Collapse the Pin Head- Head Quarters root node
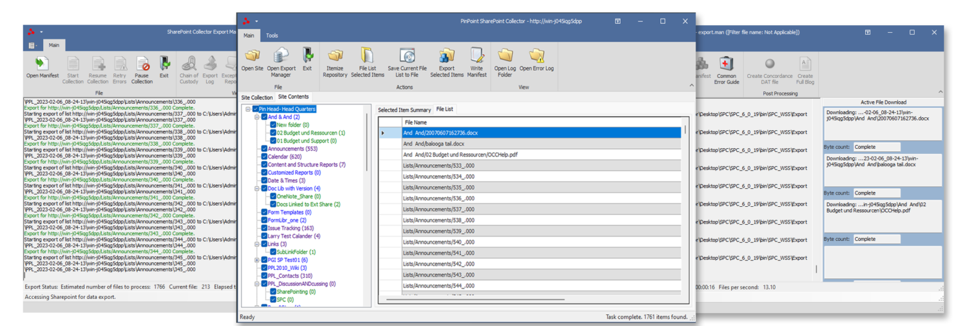This screenshot has height=326, width=967. (248, 110)
